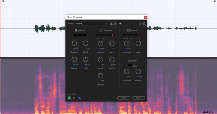Click the Compressor gain reduction meter

point(105,36)
